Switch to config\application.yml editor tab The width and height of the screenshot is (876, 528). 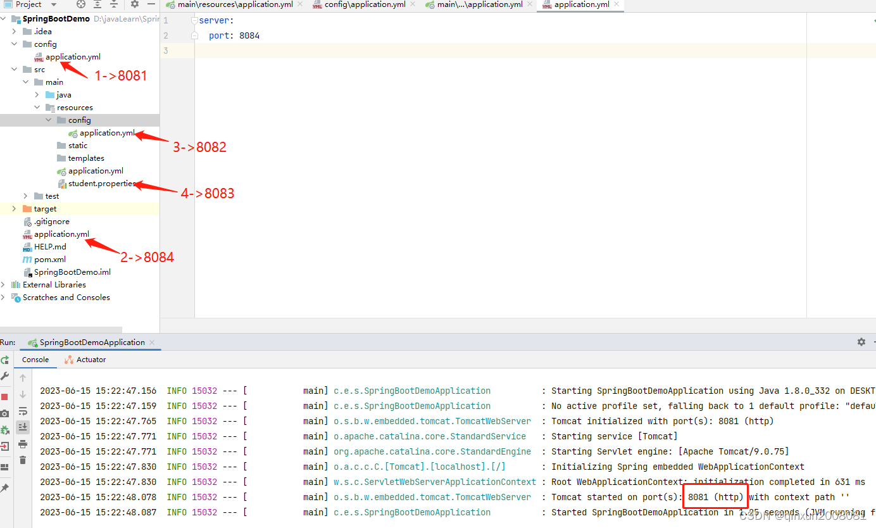(364, 4)
